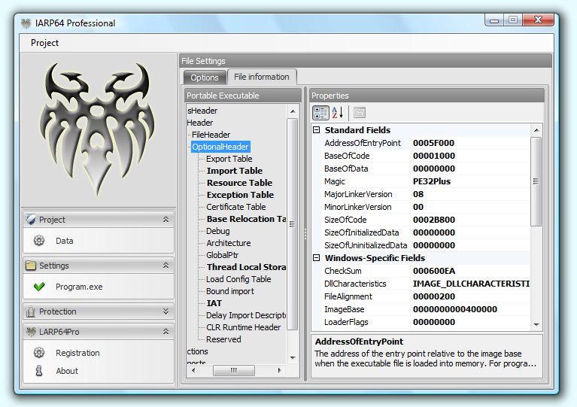Select Thread Local Storage tree node
Screen dimensions: 577x407
tap(246, 267)
